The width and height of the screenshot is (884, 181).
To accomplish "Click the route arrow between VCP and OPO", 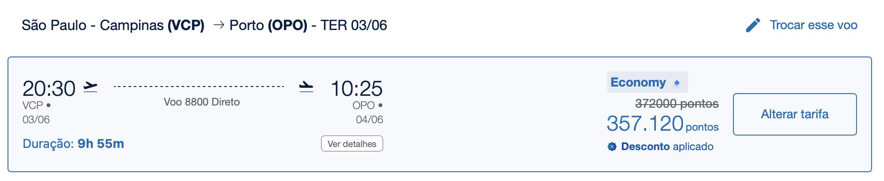I will pyautogui.click(x=218, y=25).
